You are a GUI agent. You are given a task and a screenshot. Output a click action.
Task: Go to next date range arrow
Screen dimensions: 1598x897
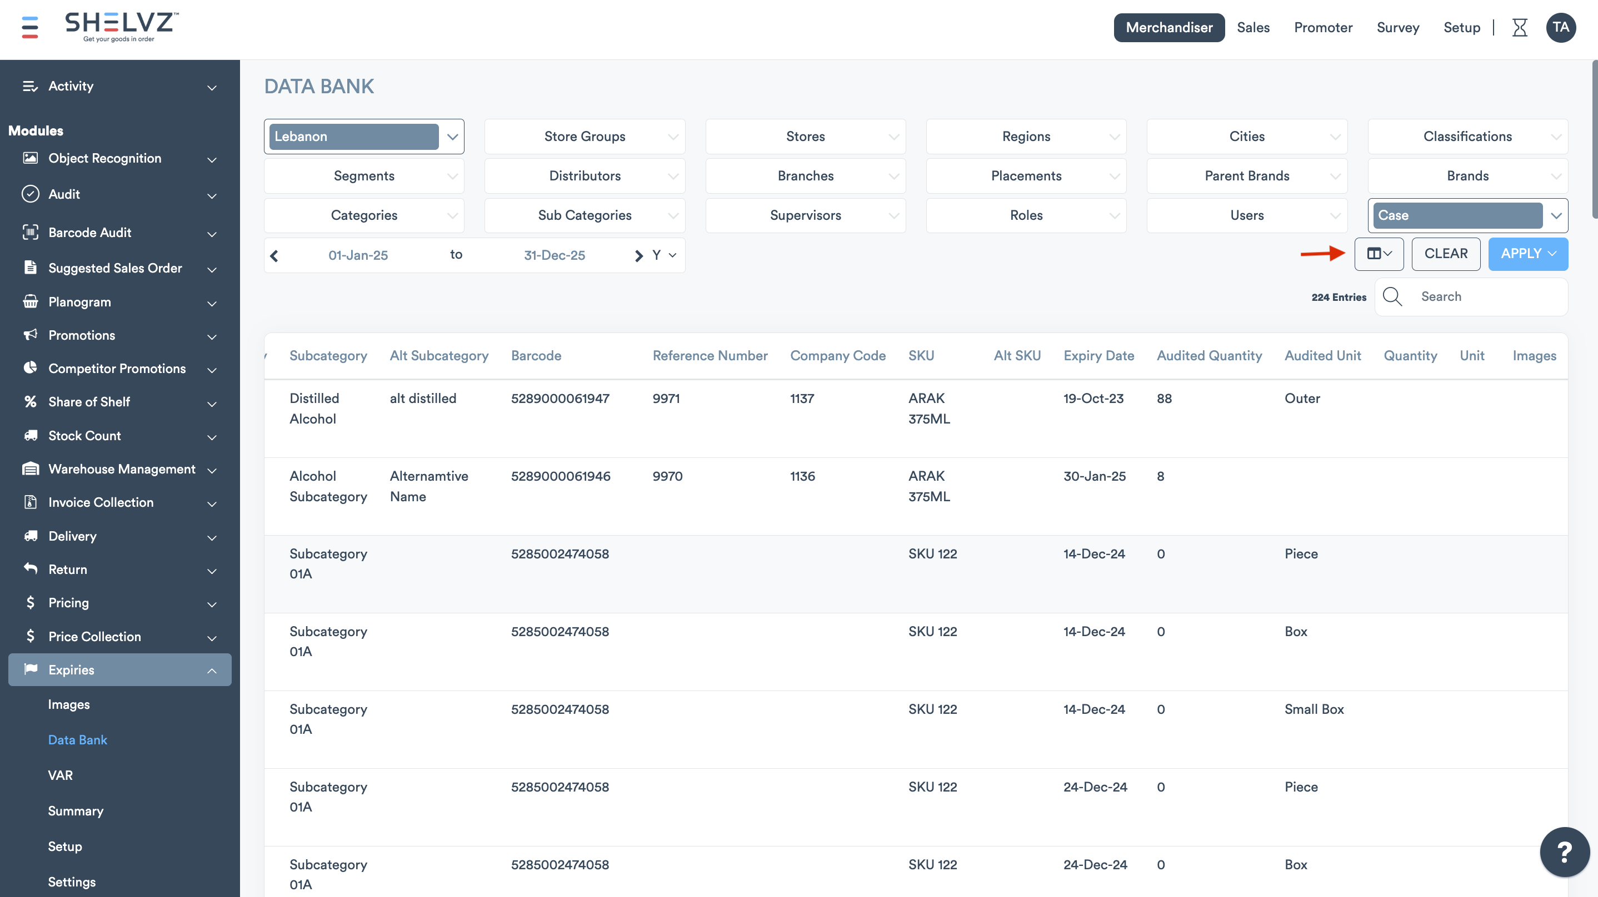638,255
